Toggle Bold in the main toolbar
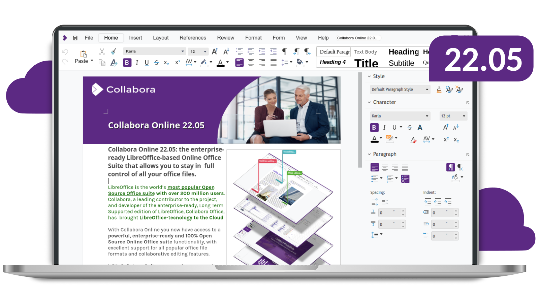The image size is (539, 303). click(x=127, y=63)
